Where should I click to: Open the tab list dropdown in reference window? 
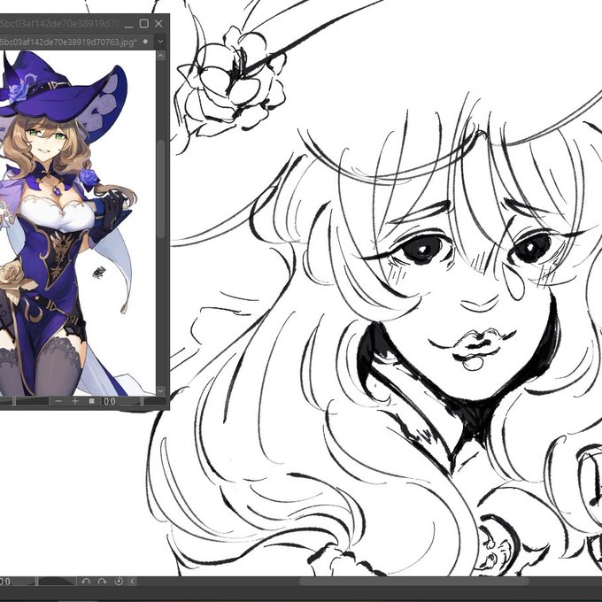160,42
